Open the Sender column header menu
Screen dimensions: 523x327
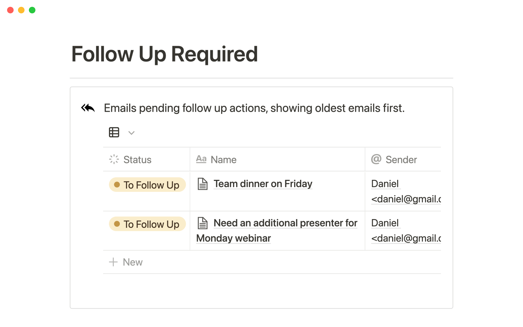click(401, 160)
